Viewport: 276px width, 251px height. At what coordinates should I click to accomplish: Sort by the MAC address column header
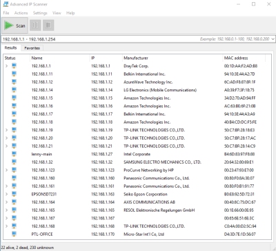pos(244,58)
